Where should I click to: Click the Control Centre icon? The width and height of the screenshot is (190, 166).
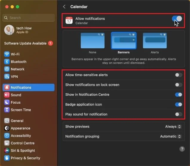coord(7,143)
